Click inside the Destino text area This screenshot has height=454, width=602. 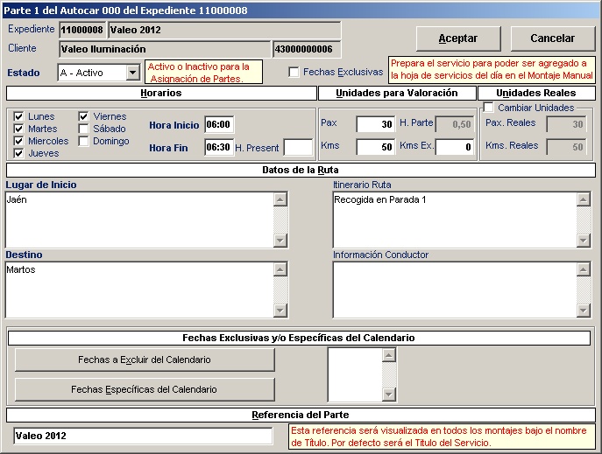(x=139, y=290)
